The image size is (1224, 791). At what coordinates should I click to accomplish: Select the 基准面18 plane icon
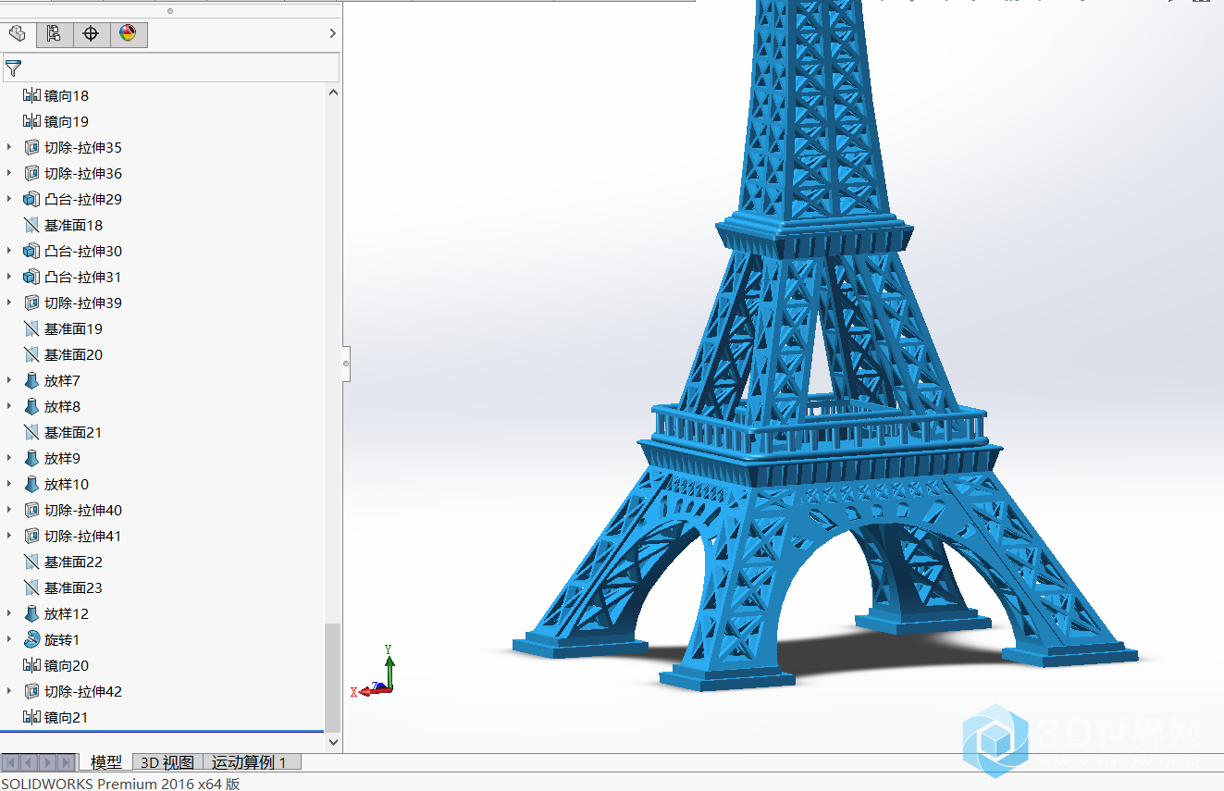pos(32,225)
